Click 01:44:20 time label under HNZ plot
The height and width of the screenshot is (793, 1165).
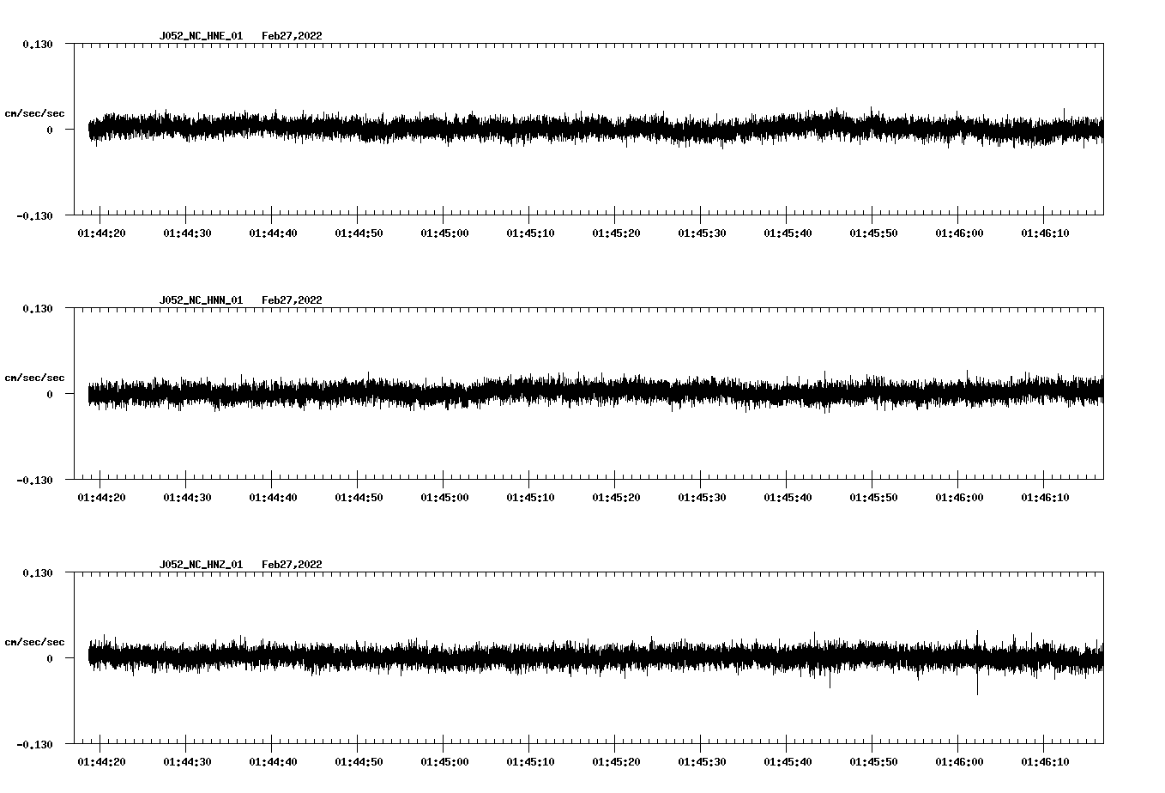coord(101,762)
